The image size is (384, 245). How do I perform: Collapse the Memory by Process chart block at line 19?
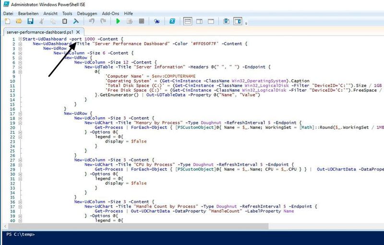coord(20,123)
